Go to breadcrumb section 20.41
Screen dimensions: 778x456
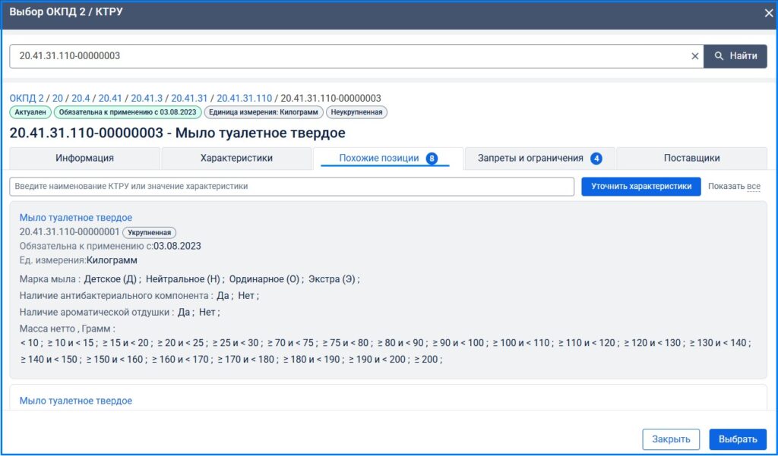tap(109, 98)
